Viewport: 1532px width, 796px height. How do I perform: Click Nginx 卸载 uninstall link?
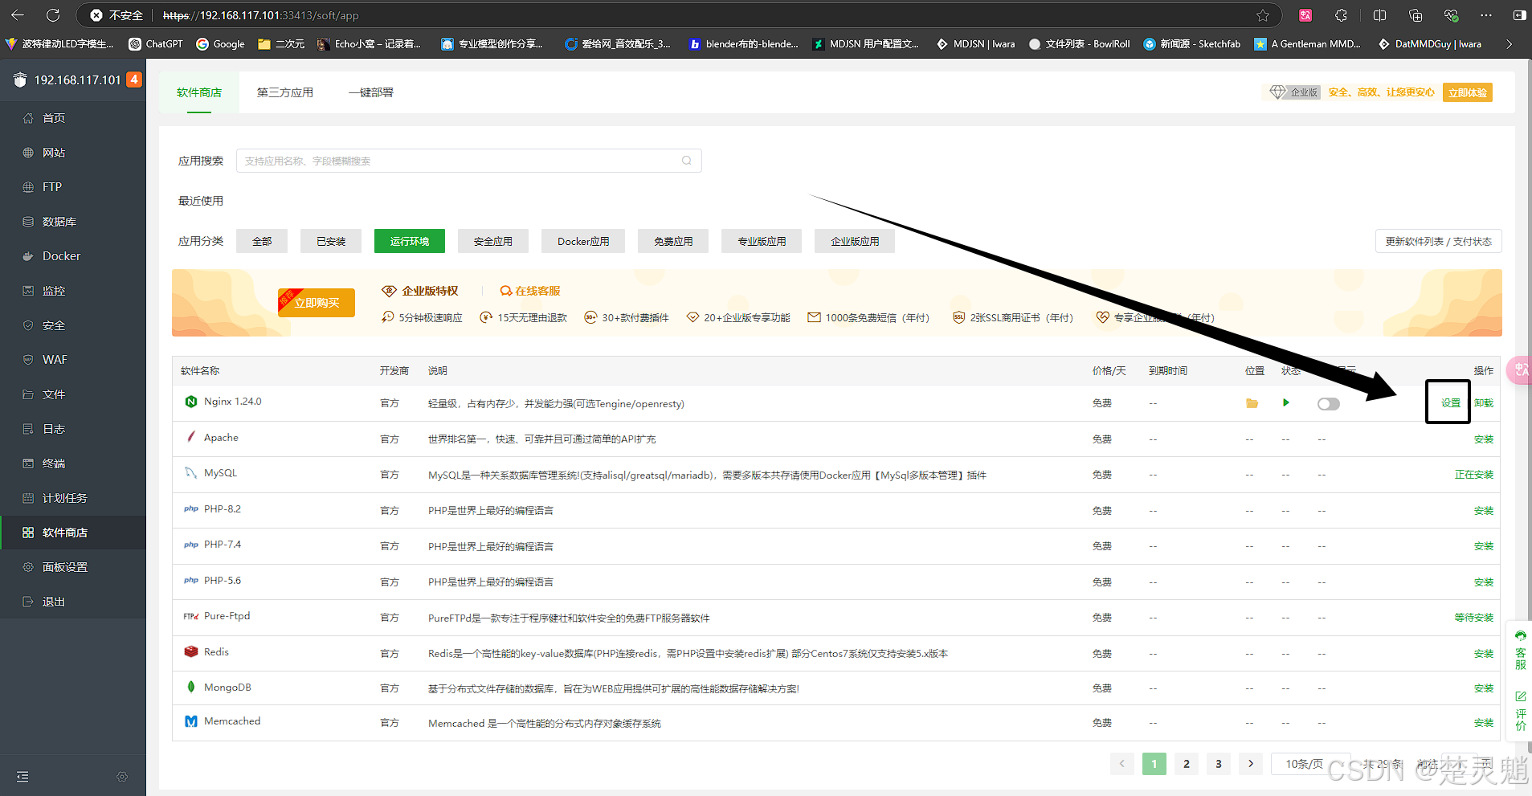click(1484, 403)
